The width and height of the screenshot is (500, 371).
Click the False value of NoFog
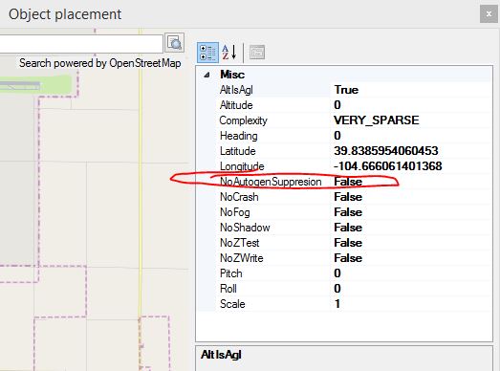pos(348,212)
